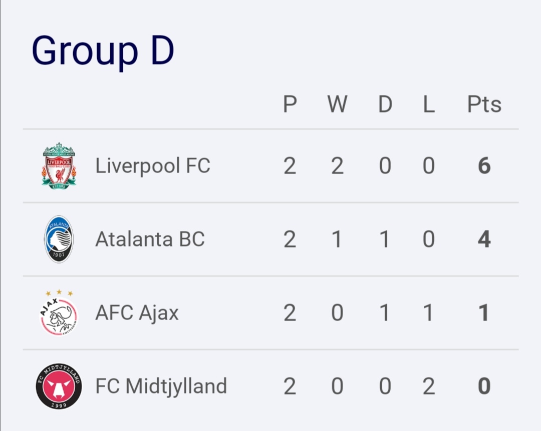The width and height of the screenshot is (541, 431).
Task: Click the W (wins) column header
Action: coord(337,104)
